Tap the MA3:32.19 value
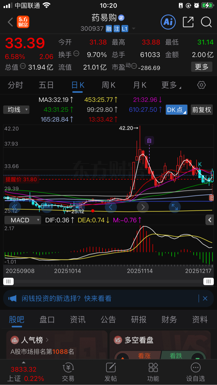The image size is (217, 385). click(56, 99)
